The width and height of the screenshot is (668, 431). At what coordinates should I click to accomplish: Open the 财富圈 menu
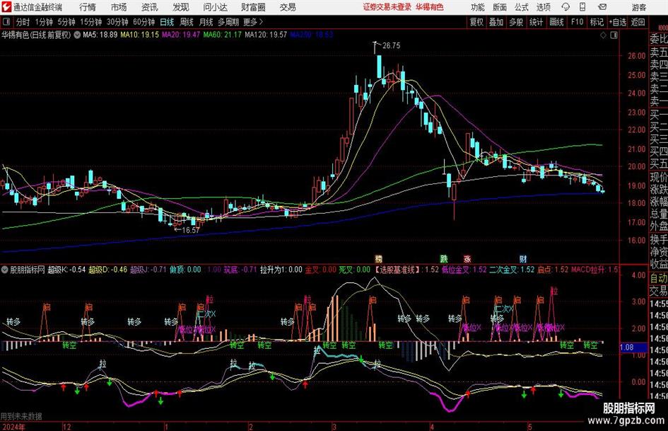tap(253, 7)
